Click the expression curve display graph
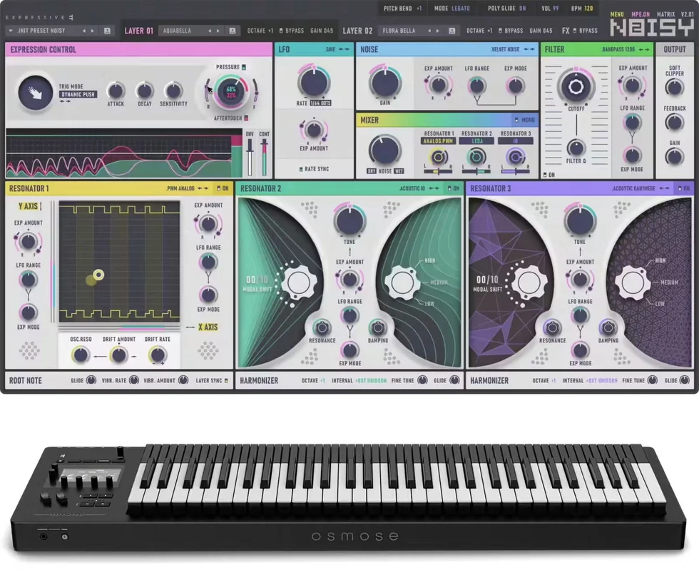 (124, 153)
